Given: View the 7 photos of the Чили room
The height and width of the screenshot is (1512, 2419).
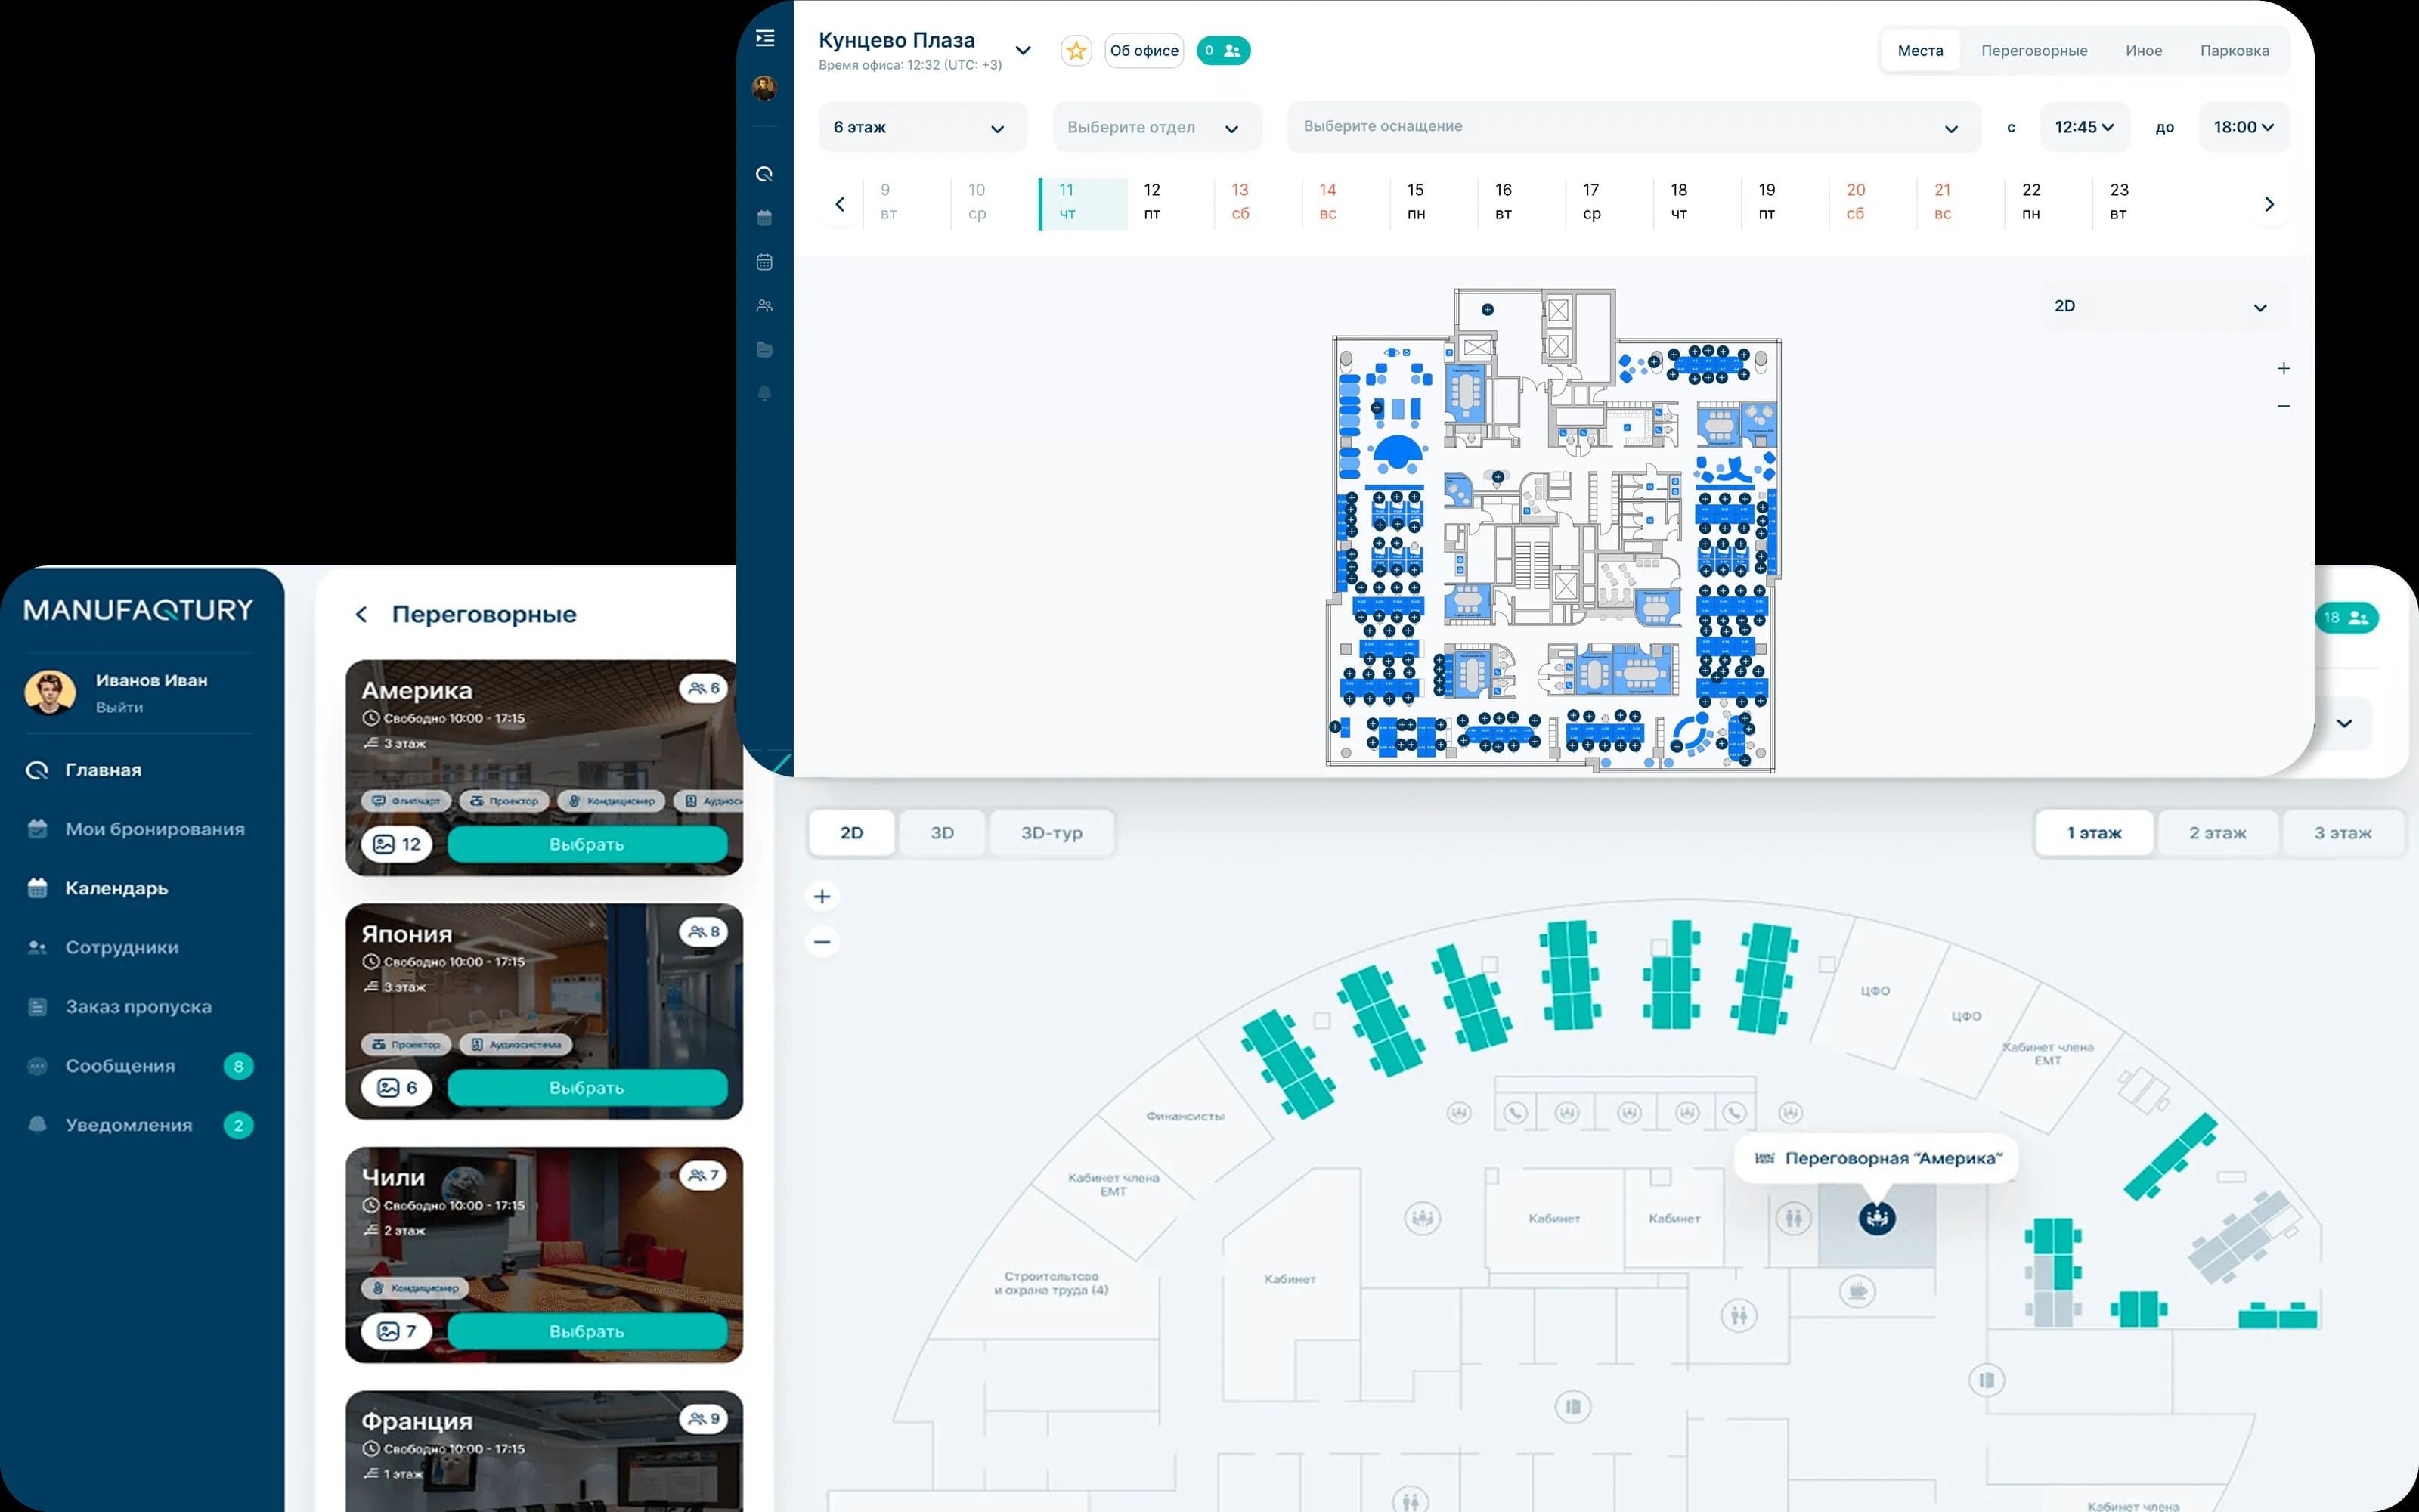Looking at the screenshot, I should coord(397,1332).
